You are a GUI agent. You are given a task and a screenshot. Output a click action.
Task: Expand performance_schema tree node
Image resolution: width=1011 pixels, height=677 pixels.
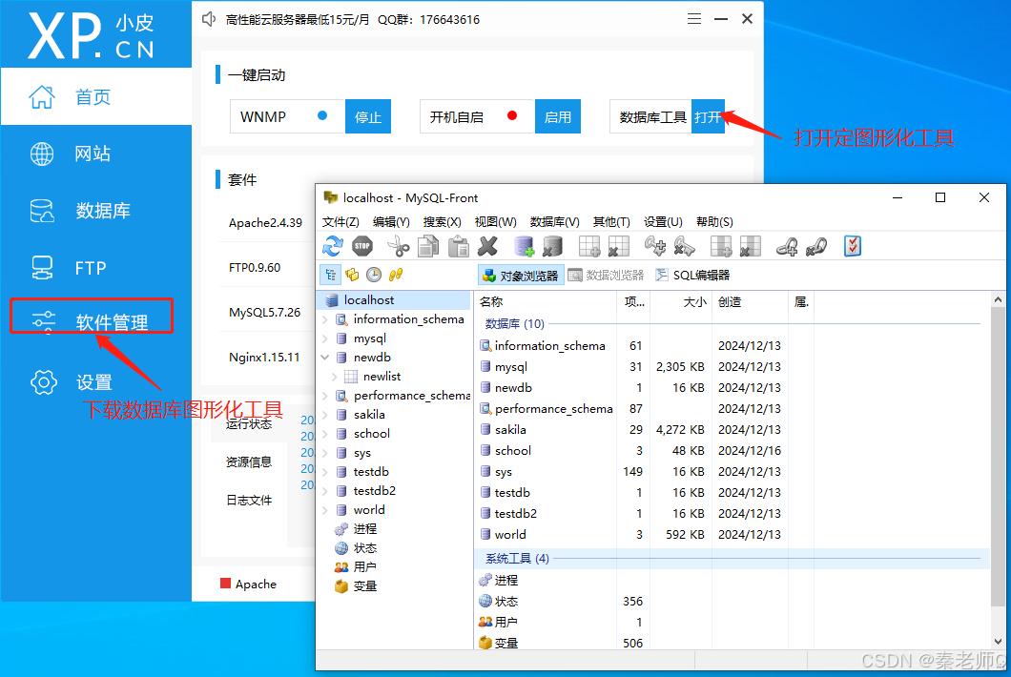325,396
